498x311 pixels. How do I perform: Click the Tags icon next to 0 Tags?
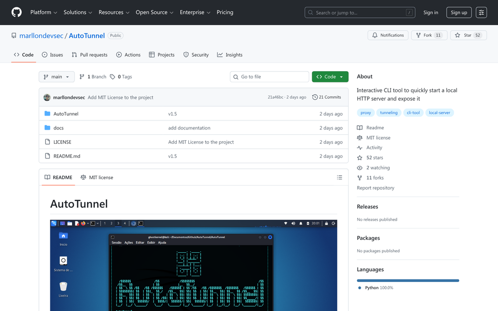112,77
